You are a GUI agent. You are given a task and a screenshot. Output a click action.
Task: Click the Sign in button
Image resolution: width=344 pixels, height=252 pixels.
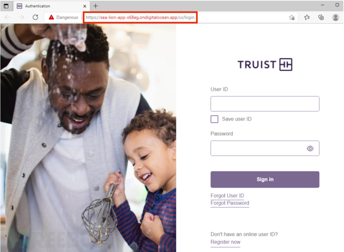point(265,179)
